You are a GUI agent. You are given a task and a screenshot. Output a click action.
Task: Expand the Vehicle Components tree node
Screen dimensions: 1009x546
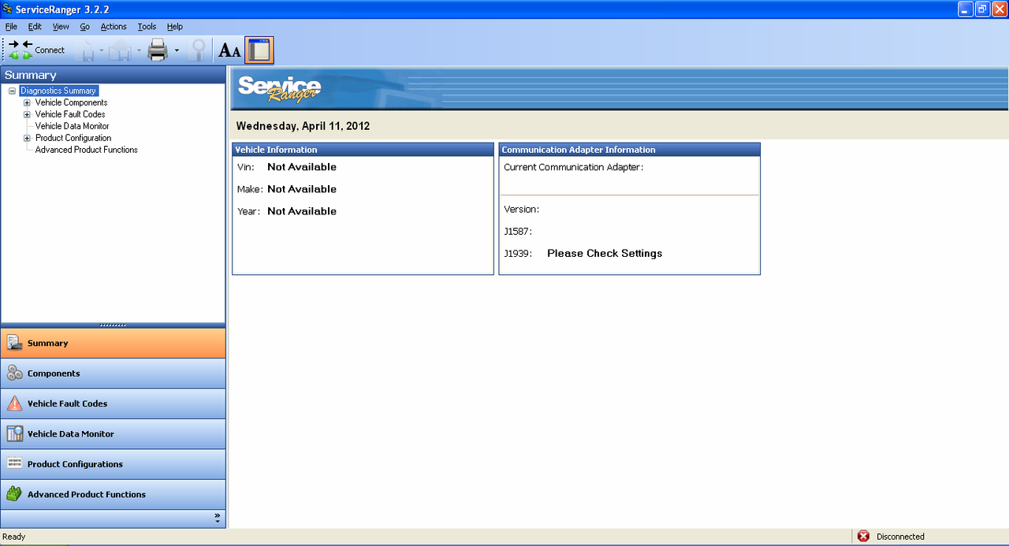click(27, 102)
